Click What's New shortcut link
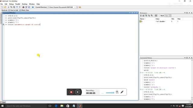The width and height of the screenshot is (193, 108). click(24, 10)
